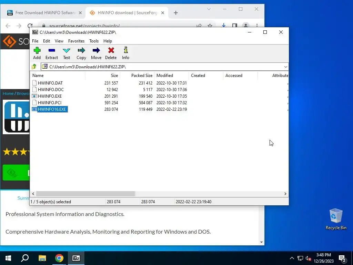Click the Move toolbar icon
The width and height of the screenshot is (353, 265).
[x=96, y=50]
